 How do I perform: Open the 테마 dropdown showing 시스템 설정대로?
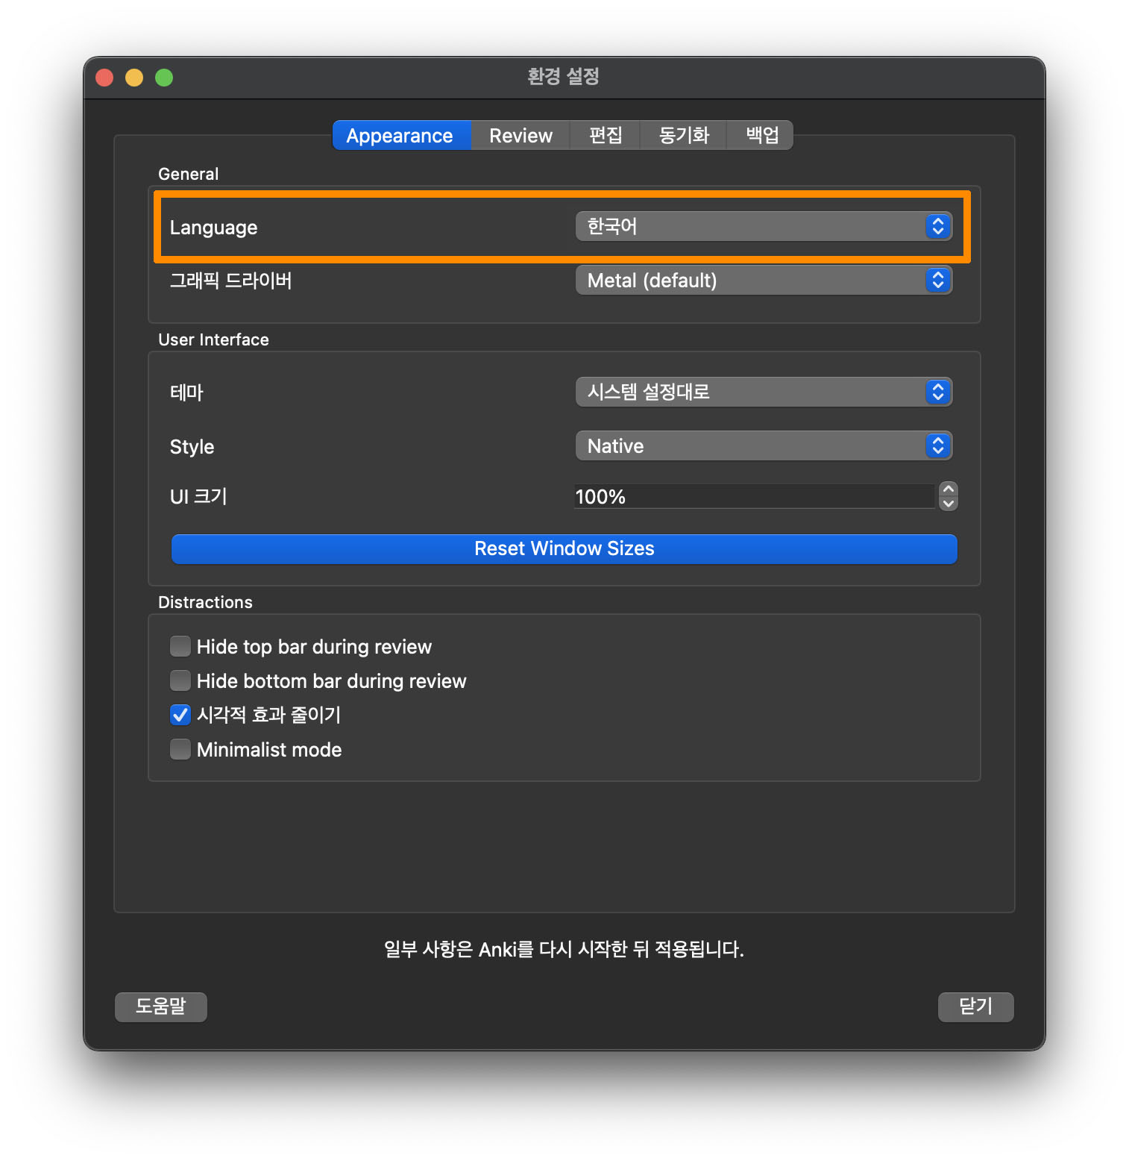764,392
